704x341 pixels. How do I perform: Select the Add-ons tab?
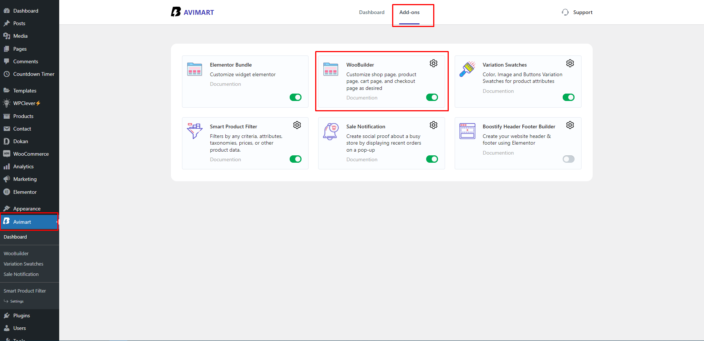[409, 12]
